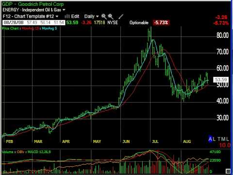The height and width of the screenshot is (175, 233).
Task: Click the open price 57.49 in data box
Action: pyautogui.click(x=32, y=22)
